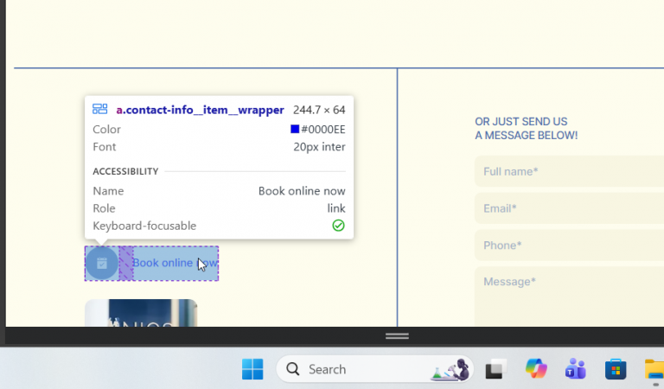This screenshot has width=664, height=389.
Task: Focus the Full name input field
Action: pos(569,171)
